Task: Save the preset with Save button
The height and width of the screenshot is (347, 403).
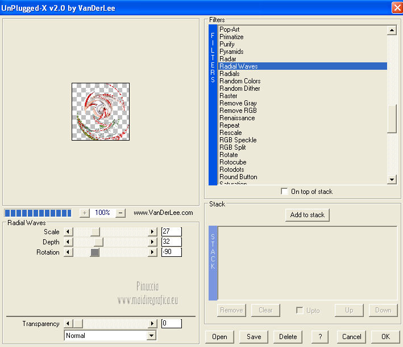Action: [x=254, y=337]
